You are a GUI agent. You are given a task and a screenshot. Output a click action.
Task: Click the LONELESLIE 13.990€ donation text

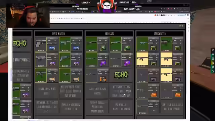pyautogui.click(x=128, y=2)
